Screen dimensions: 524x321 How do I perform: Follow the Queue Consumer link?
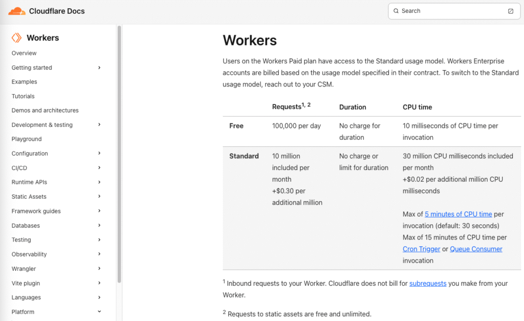tap(476, 249)
